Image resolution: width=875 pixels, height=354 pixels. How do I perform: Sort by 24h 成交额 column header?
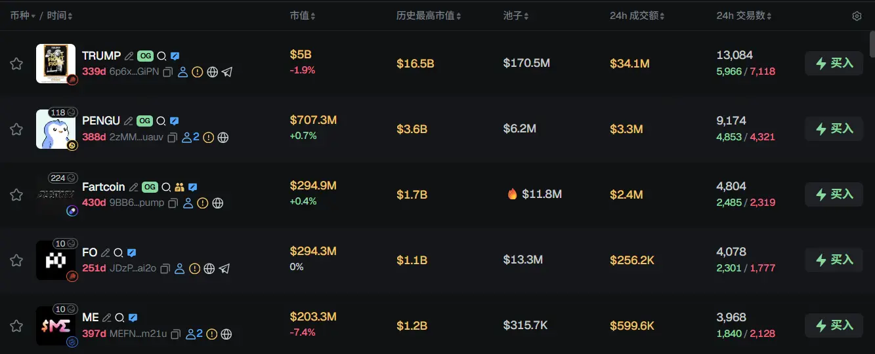tap(637, 16)
